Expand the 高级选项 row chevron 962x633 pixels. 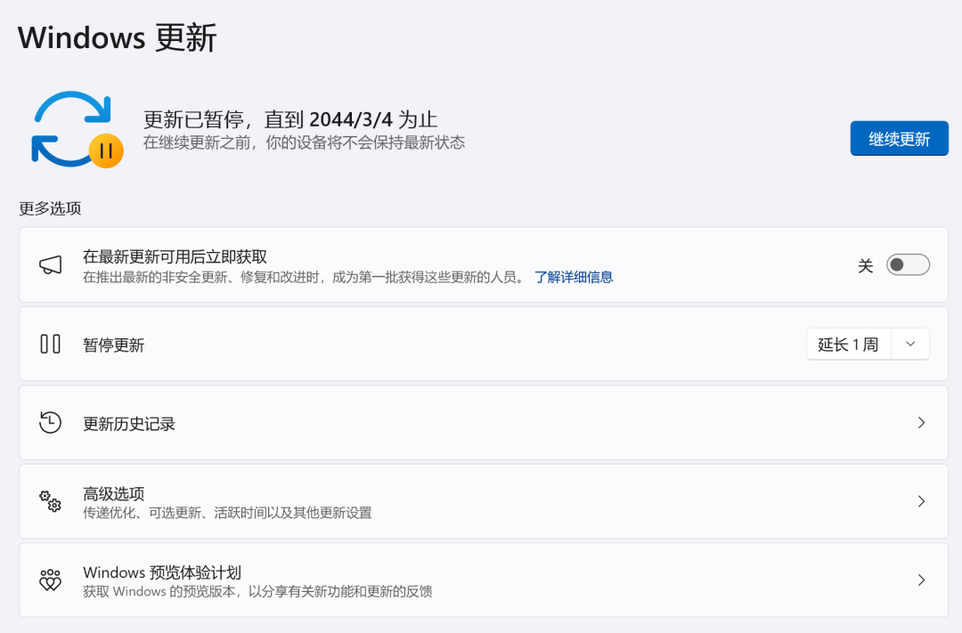921,500
